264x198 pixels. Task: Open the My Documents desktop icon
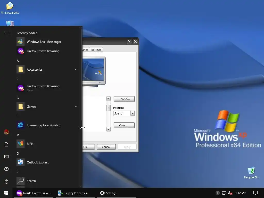10,8
